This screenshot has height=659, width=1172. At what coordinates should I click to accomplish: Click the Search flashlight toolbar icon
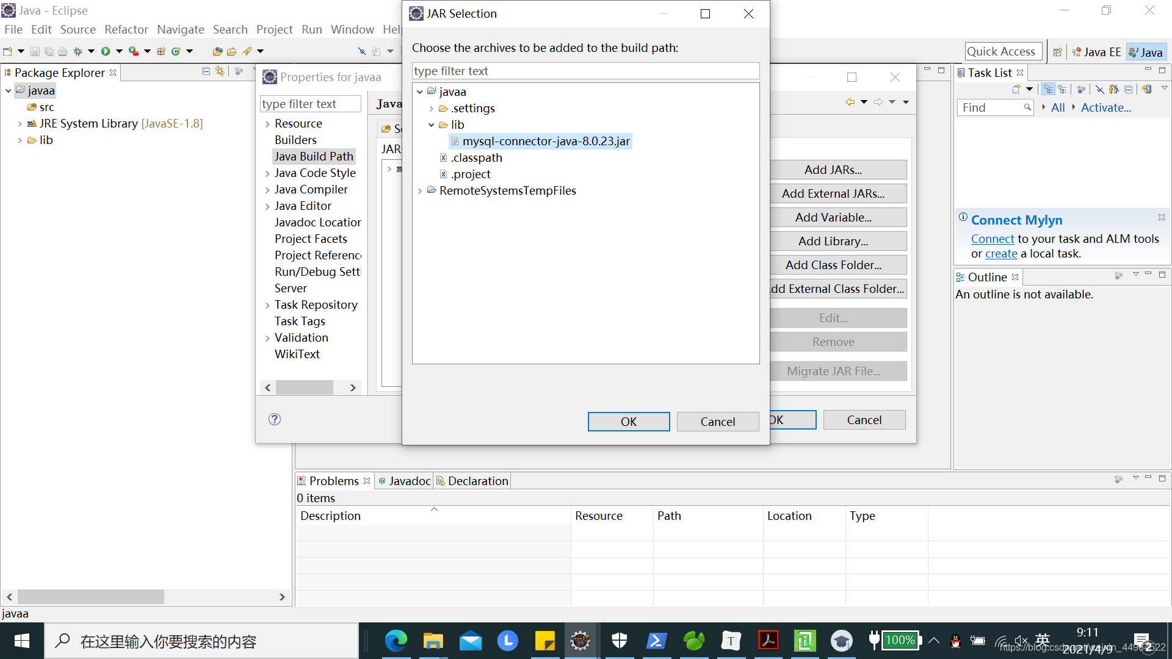click(x=247, y=52)
